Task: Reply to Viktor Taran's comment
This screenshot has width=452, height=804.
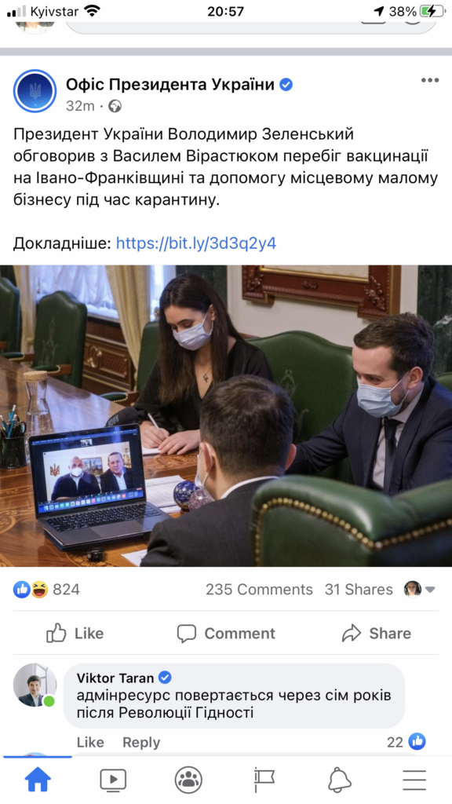Action: (x=141, y=742)
